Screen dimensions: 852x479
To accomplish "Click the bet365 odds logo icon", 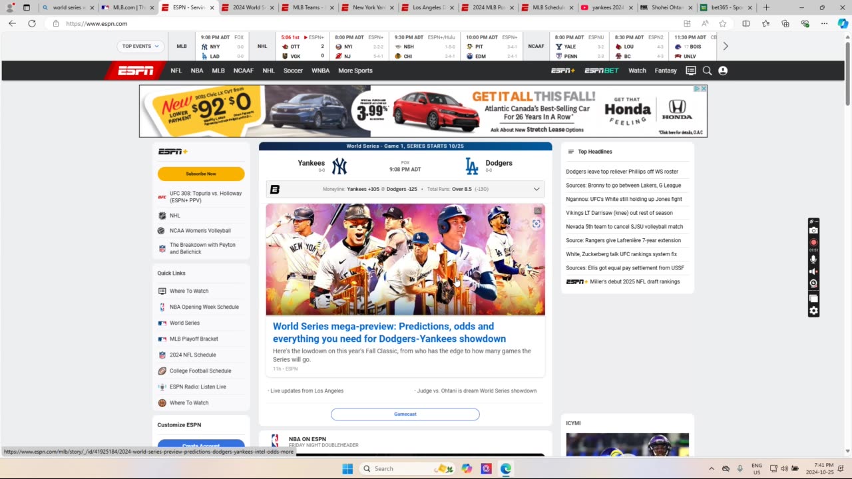I will [x=274, y=189].
